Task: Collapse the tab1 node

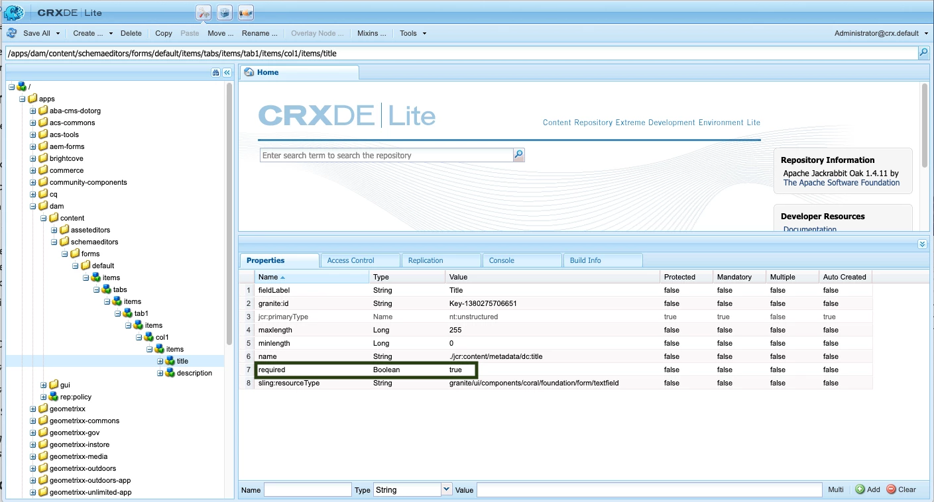Action: tap(117, 313)
